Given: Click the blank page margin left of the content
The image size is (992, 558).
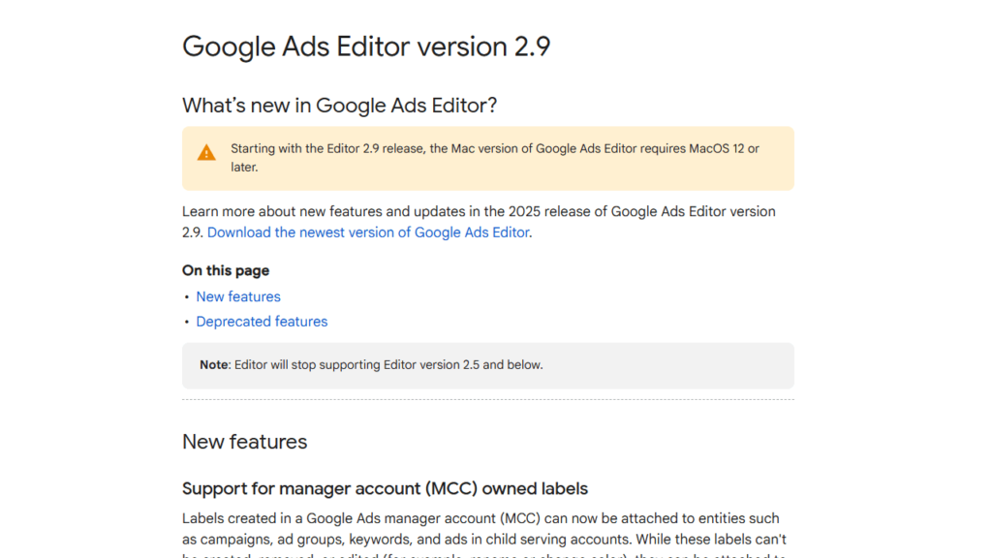Looking at the screenshot, I should [87, 291].
